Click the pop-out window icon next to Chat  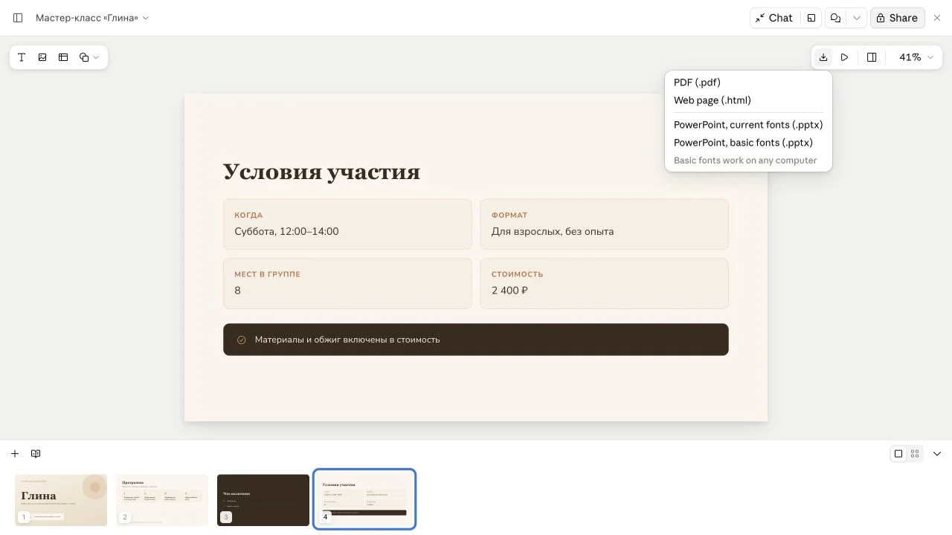click(x=811, y=18)
